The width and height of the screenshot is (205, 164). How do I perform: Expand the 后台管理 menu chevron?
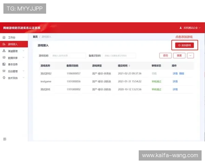23,71
